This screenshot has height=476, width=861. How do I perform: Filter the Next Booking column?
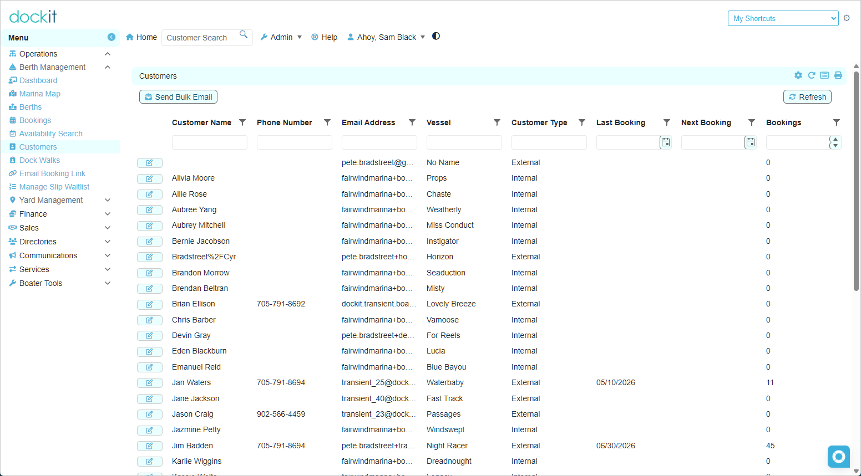click(x=752, y=122)
